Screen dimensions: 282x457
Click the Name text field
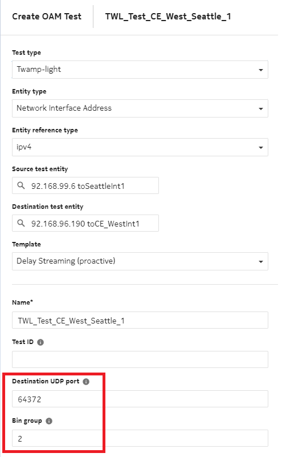(140, 320)
